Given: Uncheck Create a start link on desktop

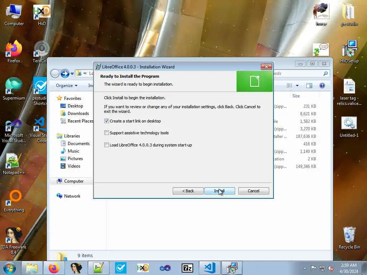Looking at the screenshot, I should [x=106, y=121].
